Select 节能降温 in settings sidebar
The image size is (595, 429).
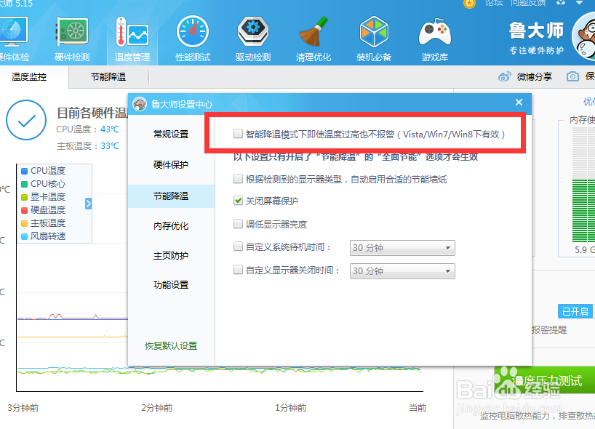point(171,196)
